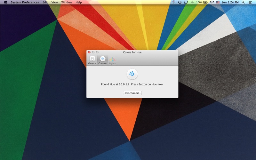The image size is (256, 160).
Task: Click the Sun 5:24 PM clock
Action: [230, 2]
